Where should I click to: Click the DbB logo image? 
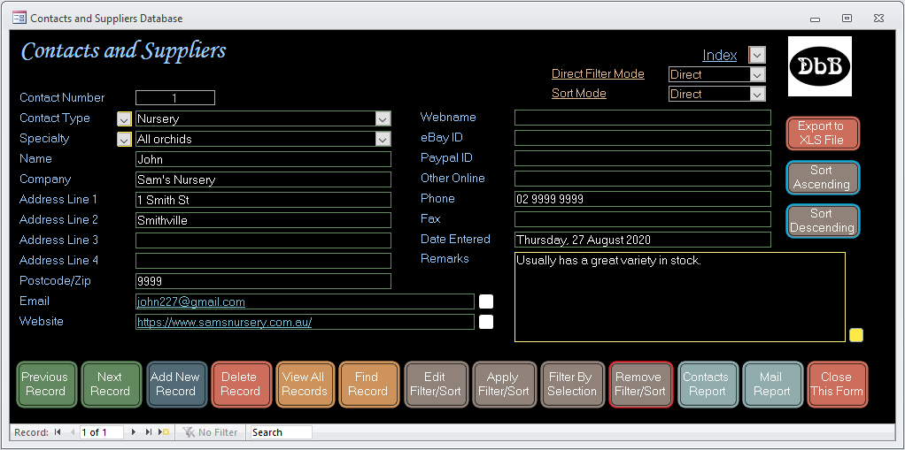(820, 66)
